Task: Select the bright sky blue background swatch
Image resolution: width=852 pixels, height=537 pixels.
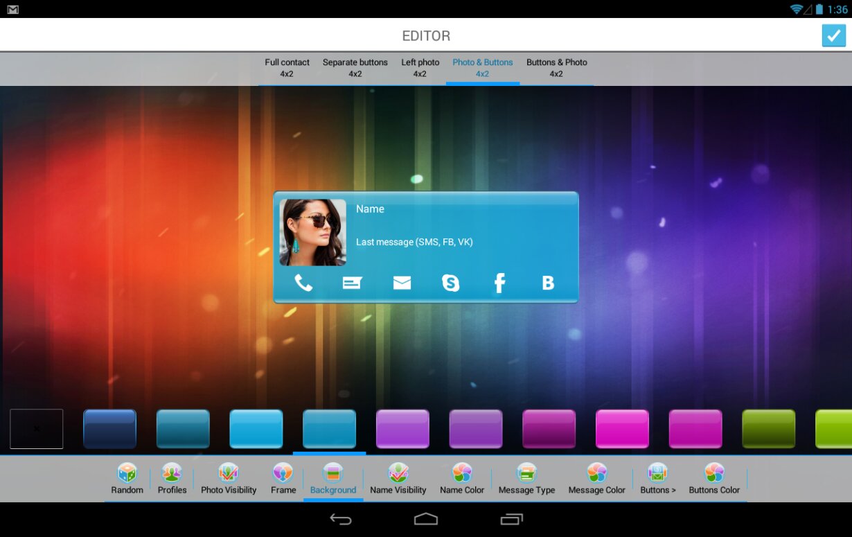Action: [x=256, y=429]
